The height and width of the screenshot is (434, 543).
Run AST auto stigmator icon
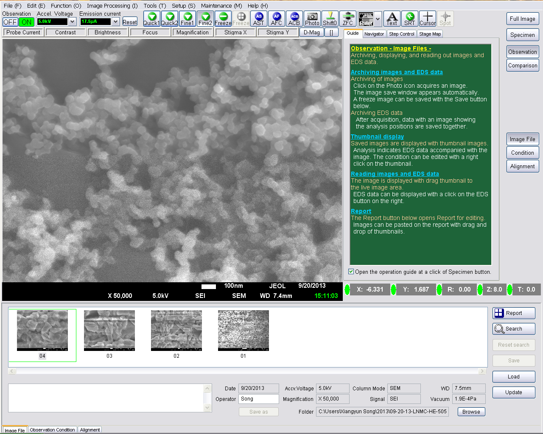[x=258, y=19]
